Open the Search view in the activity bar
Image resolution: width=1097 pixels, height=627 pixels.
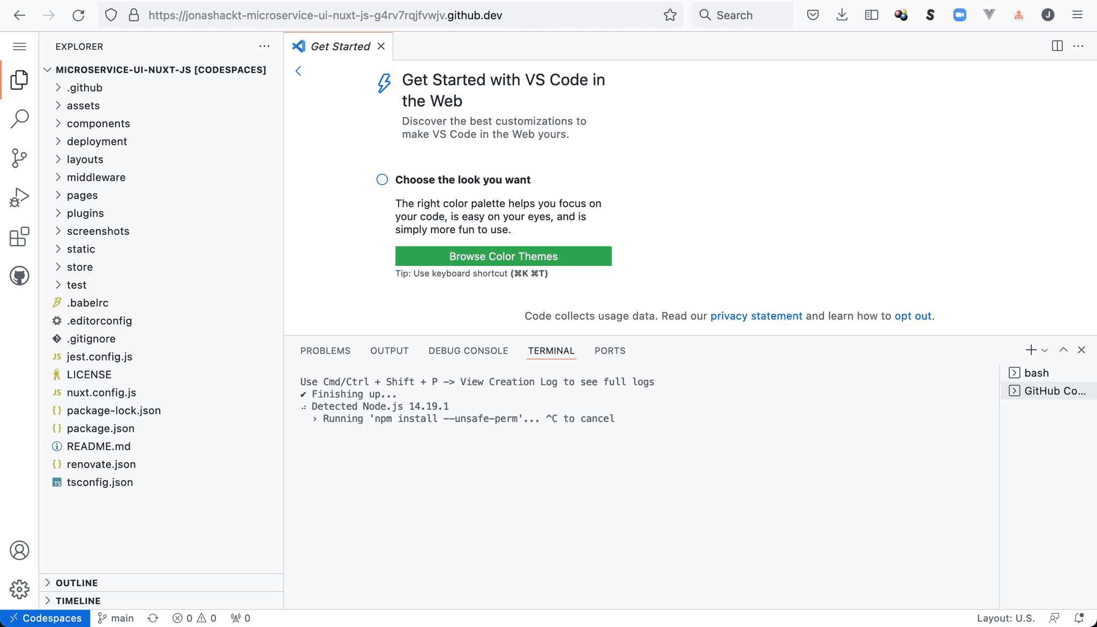(x=19, y=119)
